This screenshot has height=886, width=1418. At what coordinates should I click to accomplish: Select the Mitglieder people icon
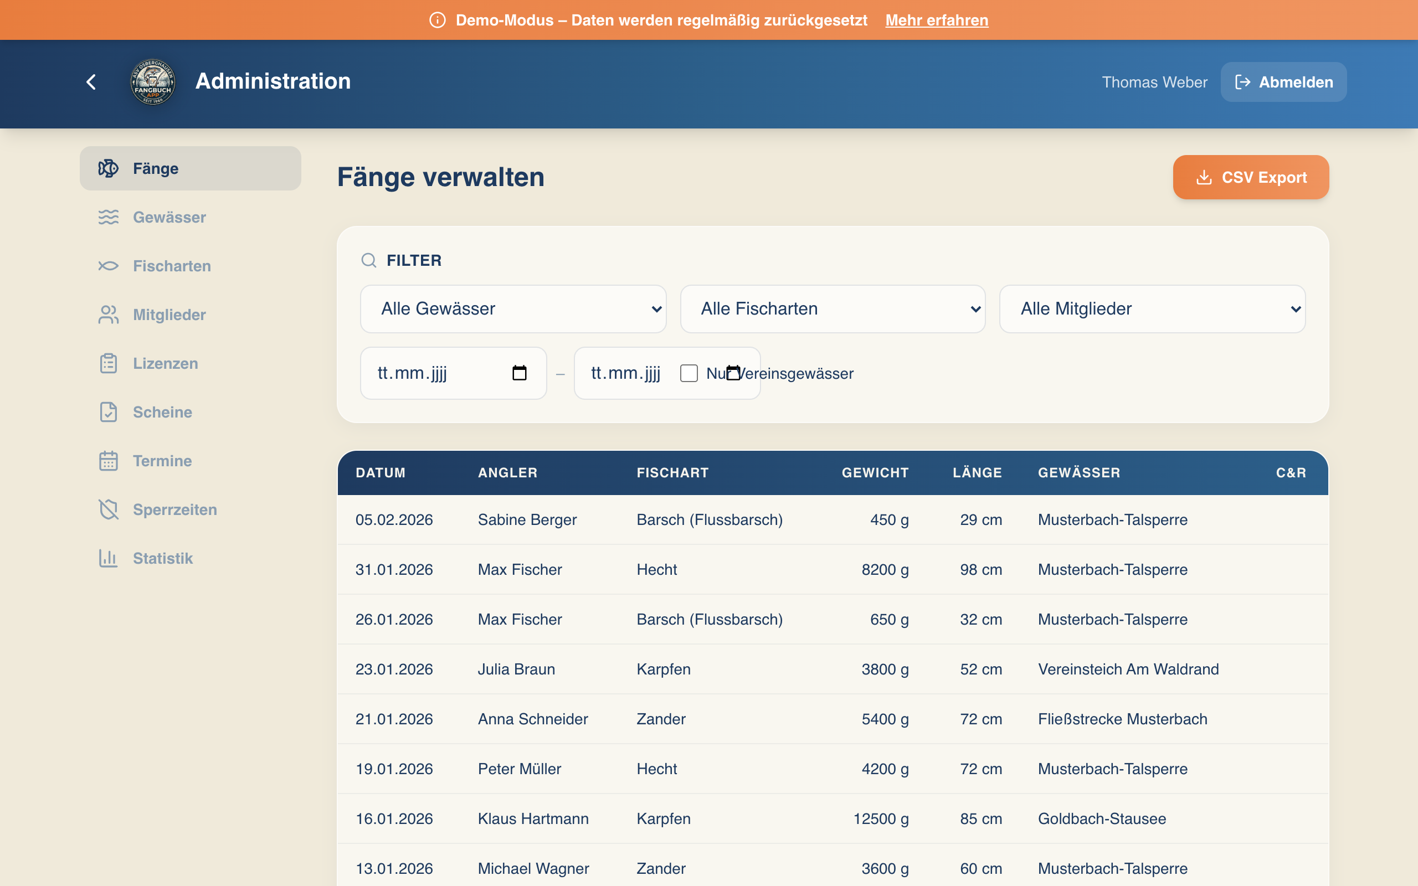[109, 315]
